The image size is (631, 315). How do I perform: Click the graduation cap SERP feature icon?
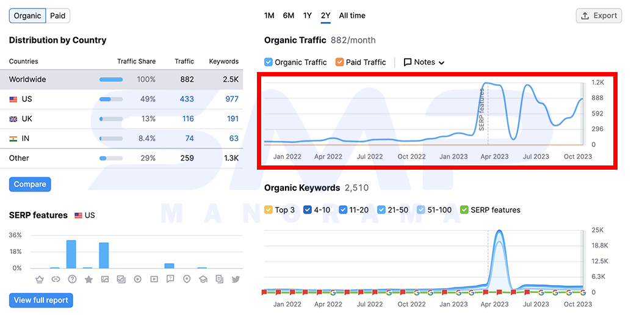pos(203,279)
